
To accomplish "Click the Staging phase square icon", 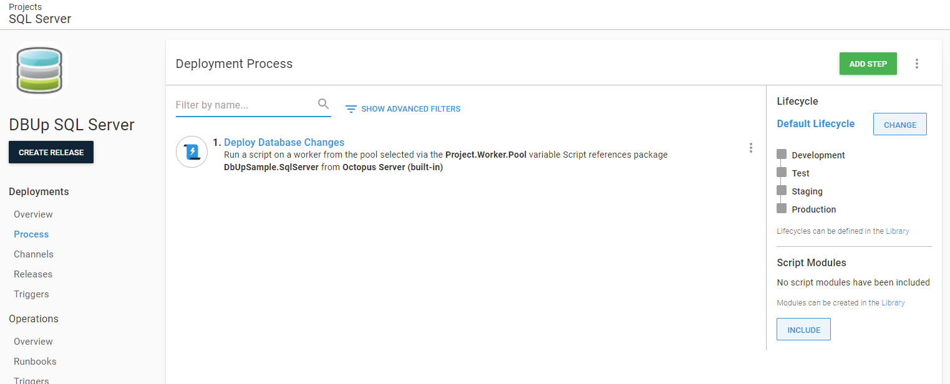I will pos(782,190).
